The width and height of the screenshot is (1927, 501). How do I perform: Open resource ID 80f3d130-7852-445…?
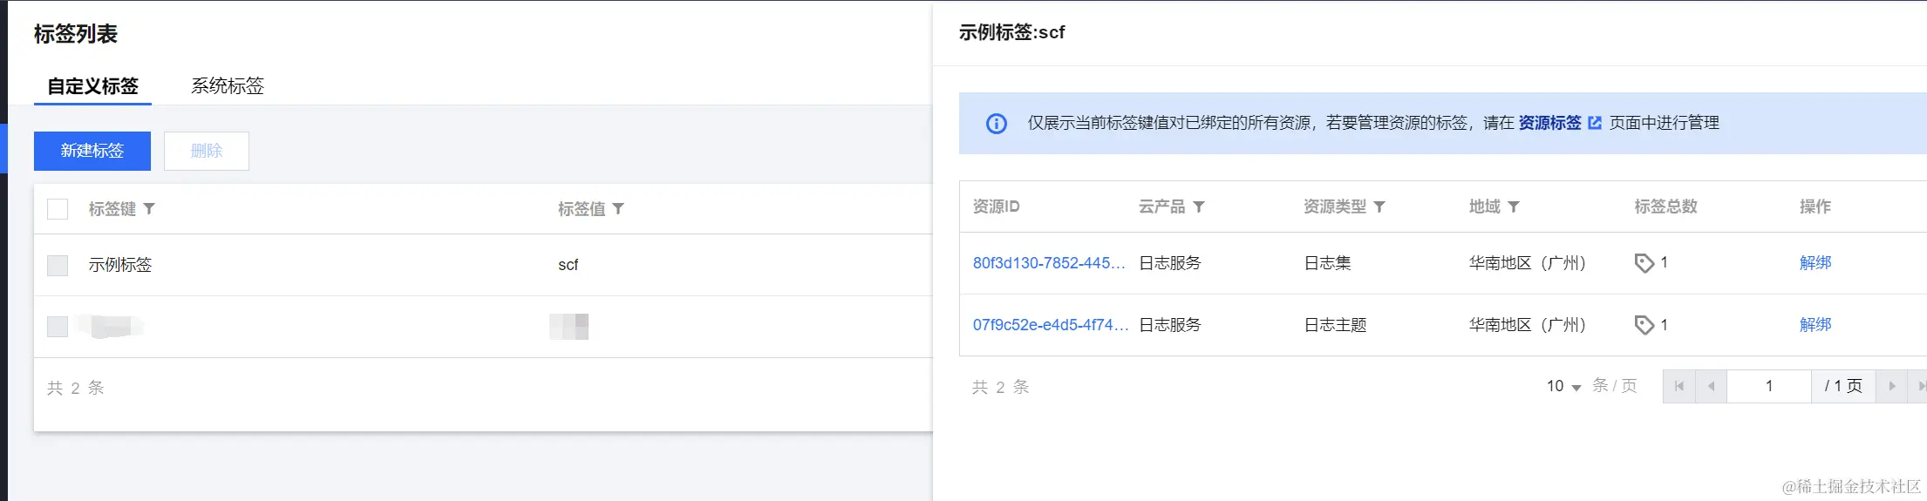click(1049, 263)
